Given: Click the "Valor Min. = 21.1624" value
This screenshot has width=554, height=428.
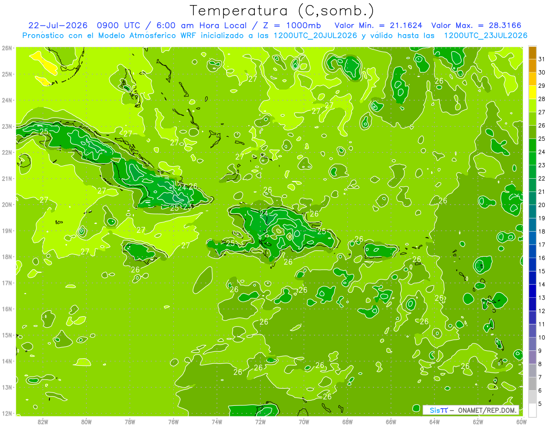Looking at the screenshot, I should [378, 25].
